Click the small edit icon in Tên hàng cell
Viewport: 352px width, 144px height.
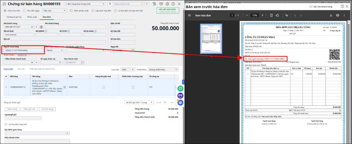pyautogui.click(x=65, y=87)
